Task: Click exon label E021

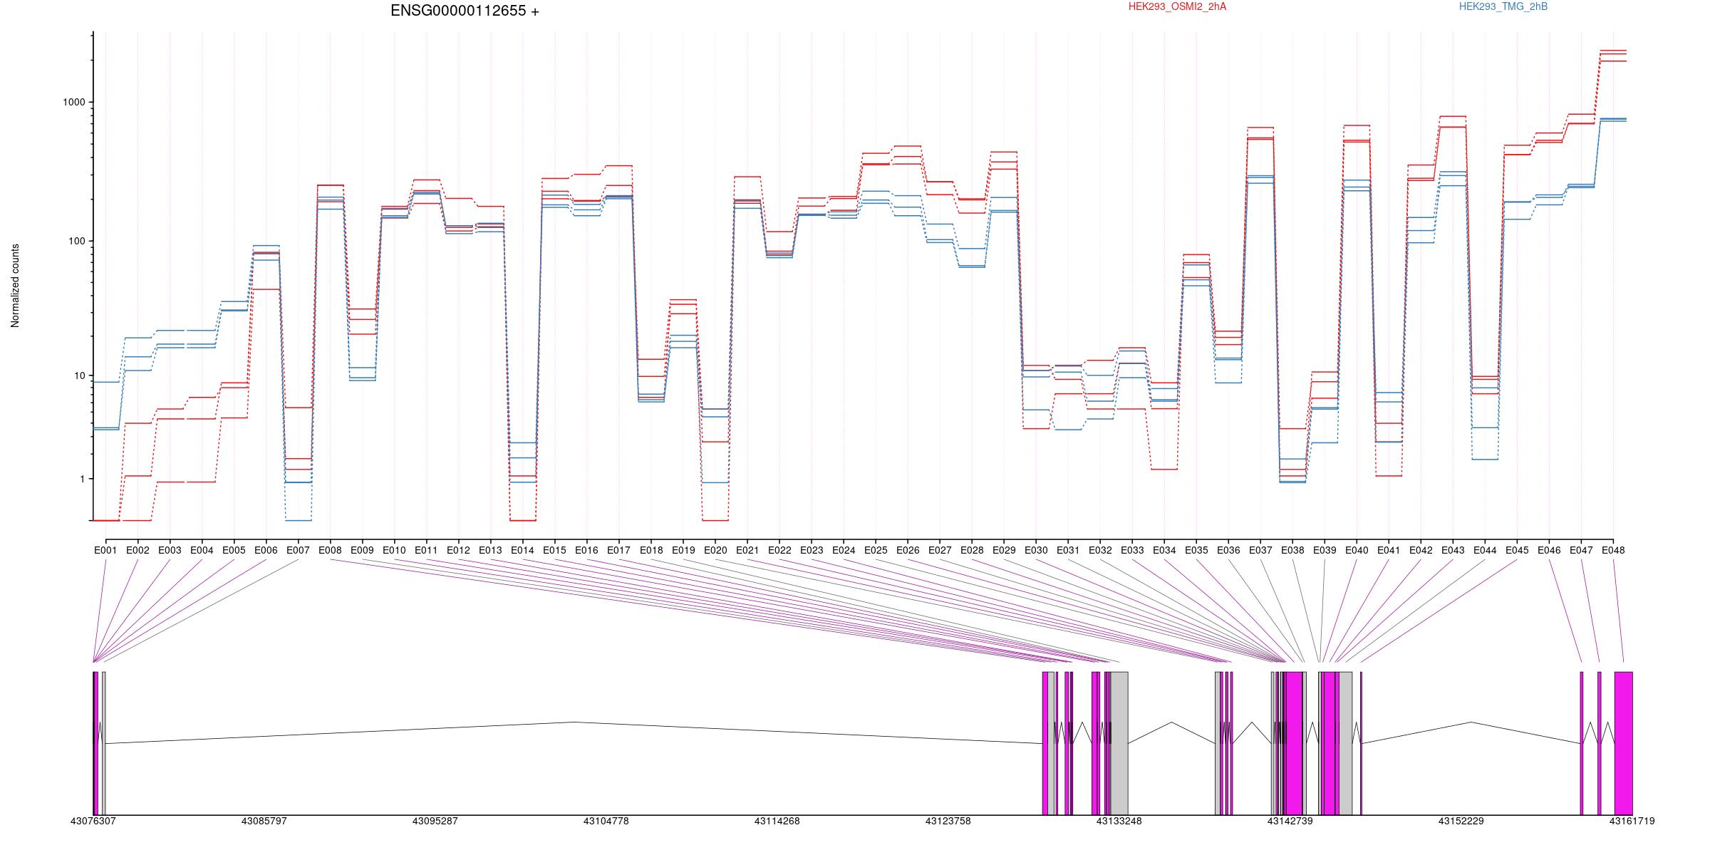Action: (747, 550)
